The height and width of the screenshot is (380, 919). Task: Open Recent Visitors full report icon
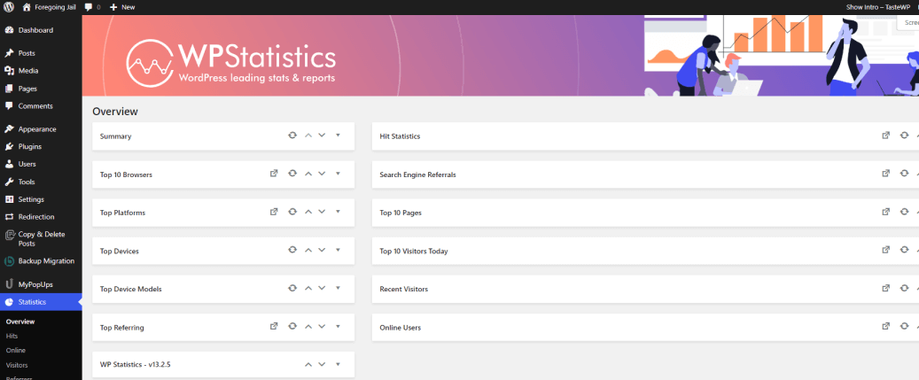point(886,288)
